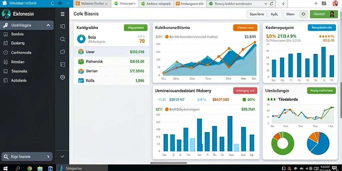Image resolution: width=342 pixels, height=171 pixels.
Task: Click the green Olamed button
Action: coord(324,14)
